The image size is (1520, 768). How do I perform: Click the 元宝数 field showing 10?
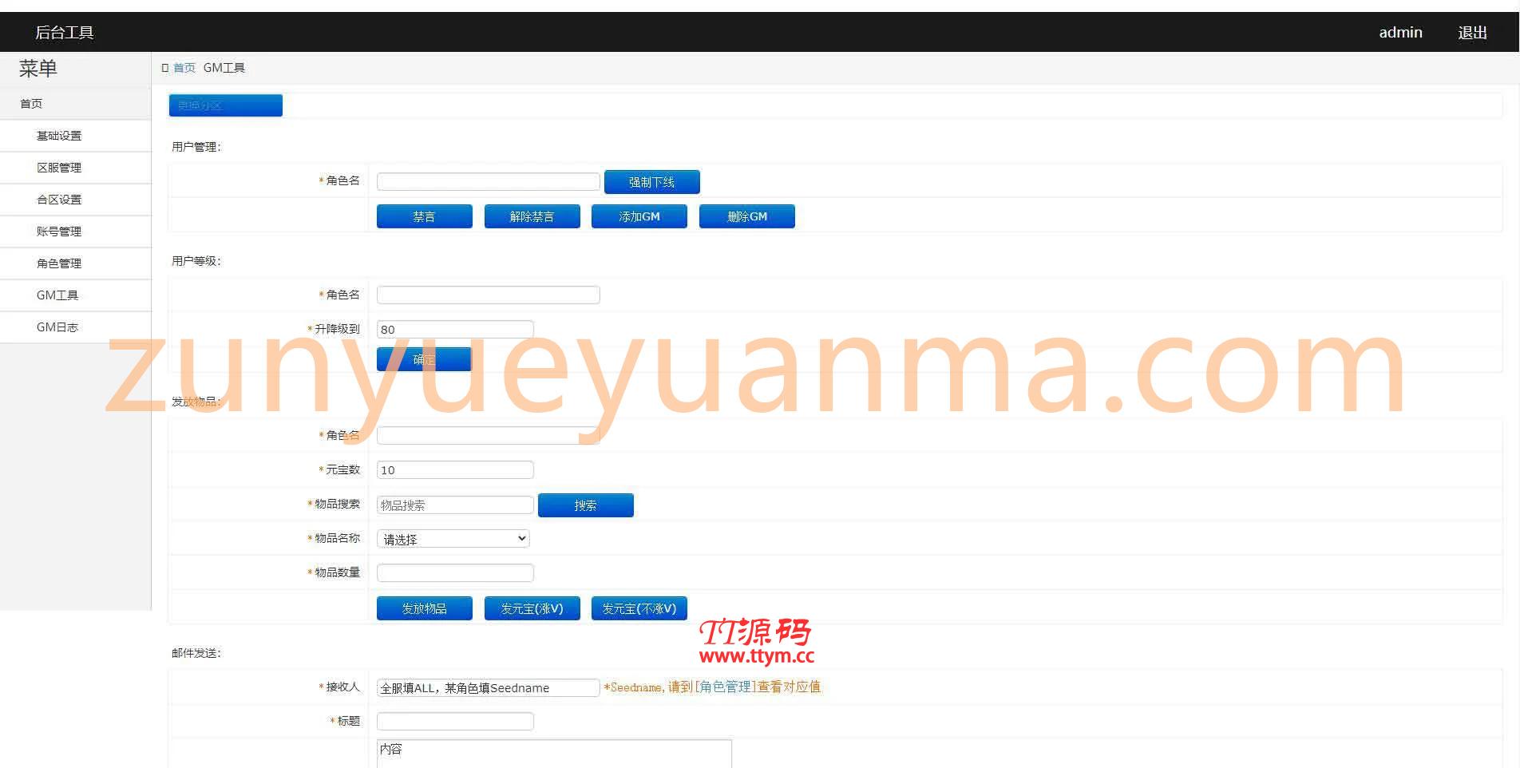[x=455, y=469]
